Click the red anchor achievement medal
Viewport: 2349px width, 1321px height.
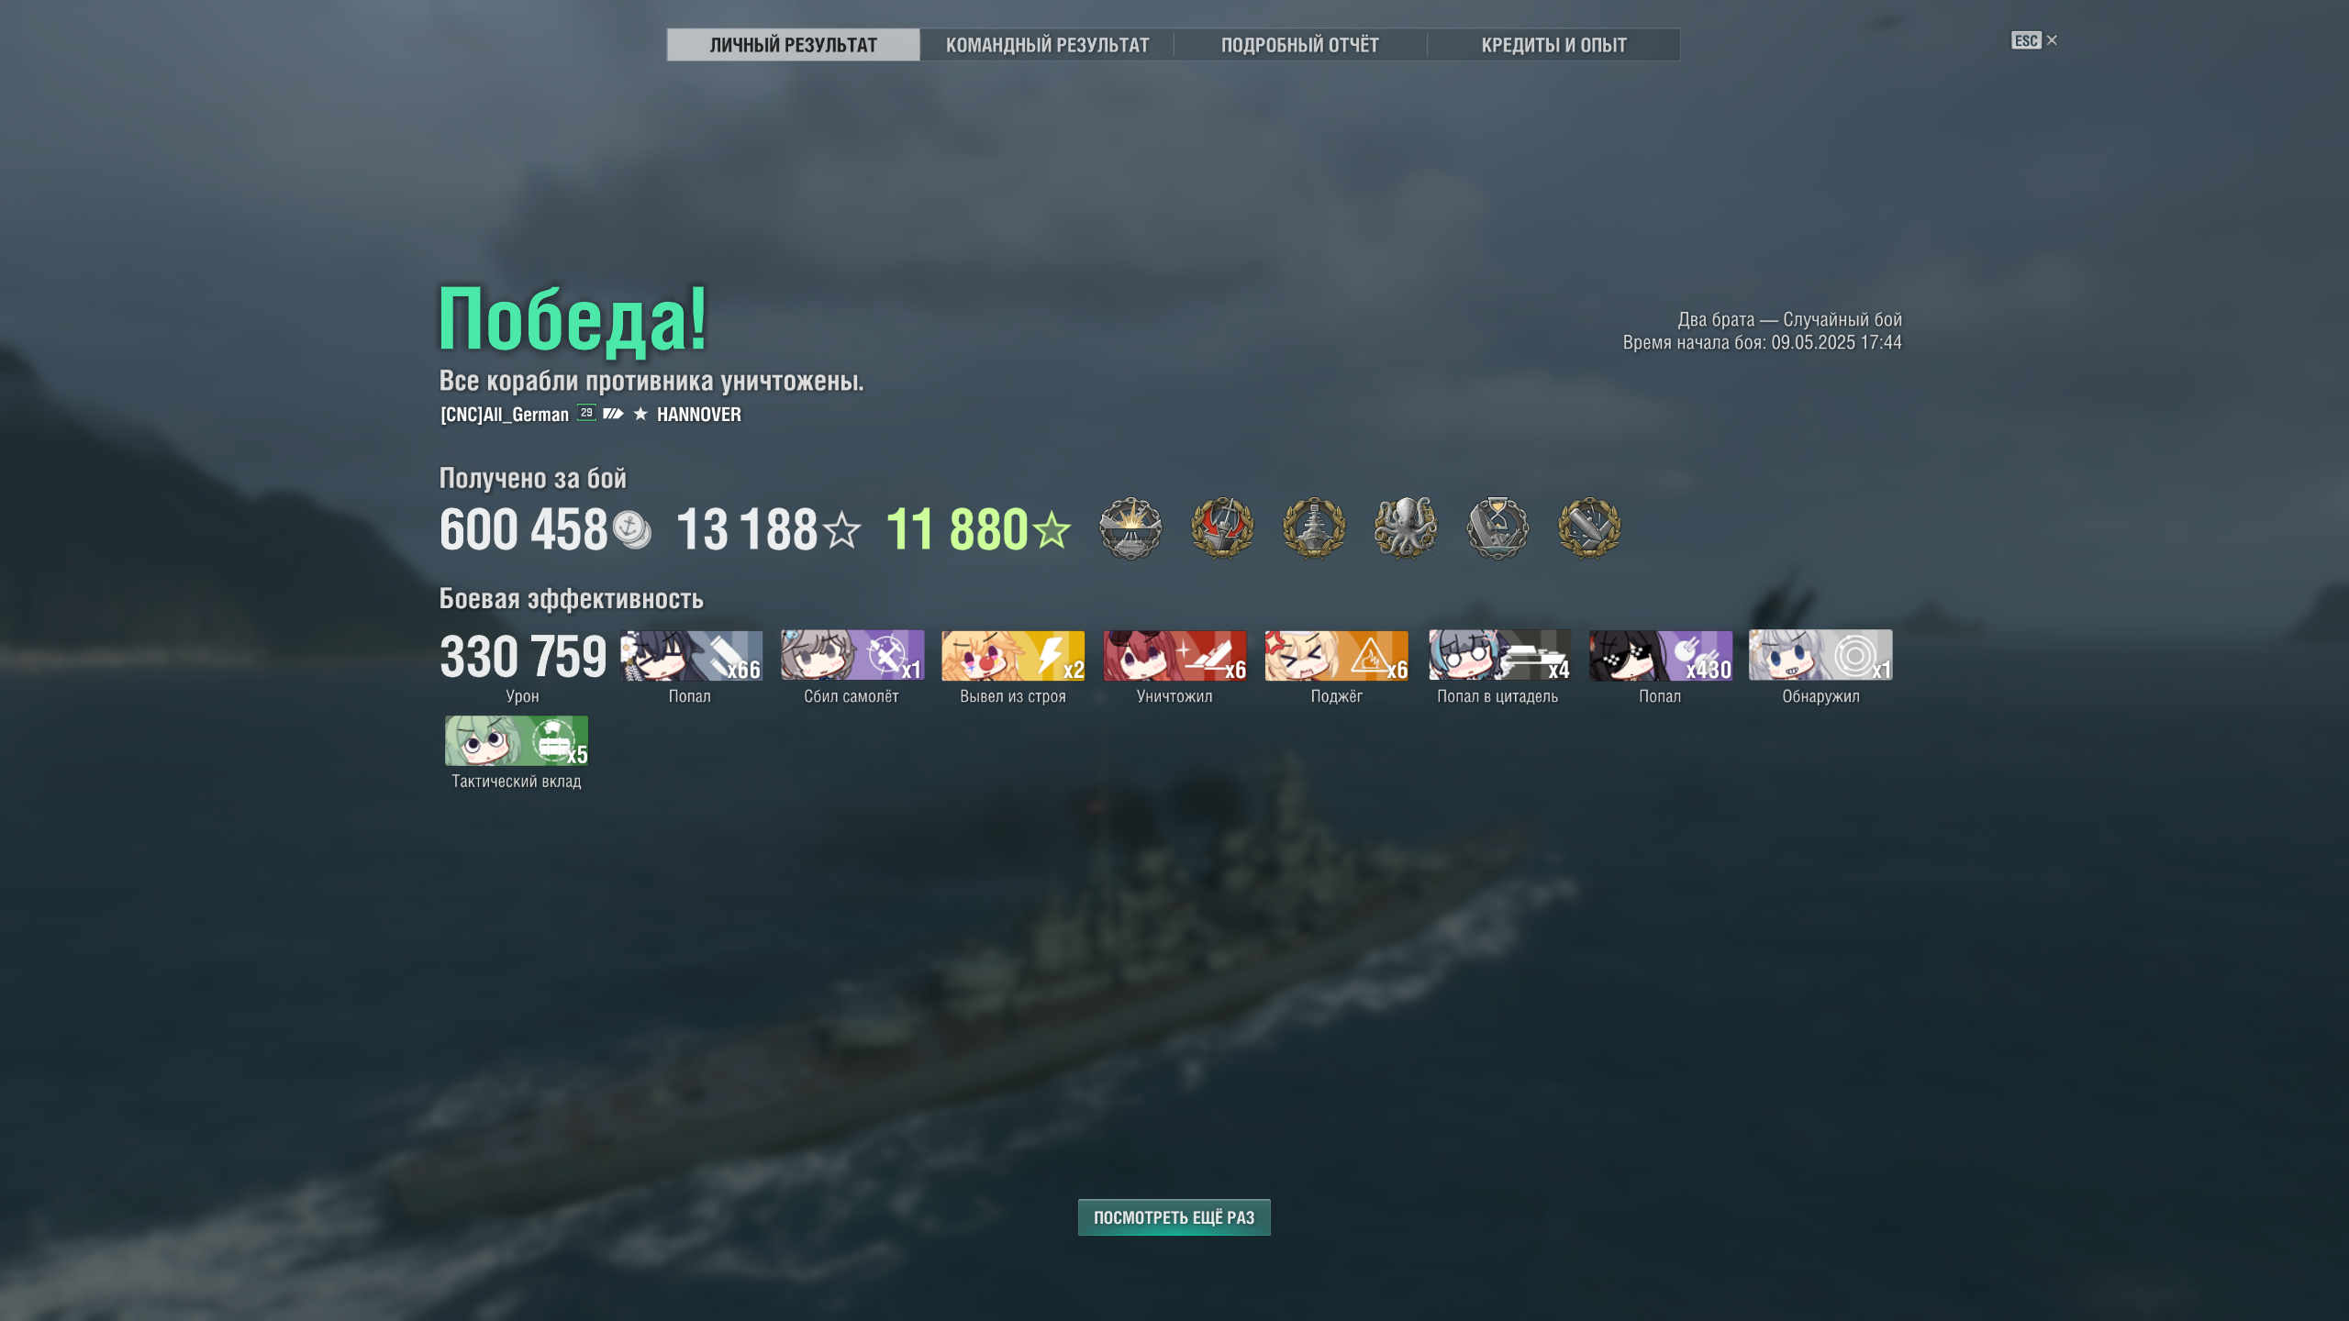click(1222, 527)
